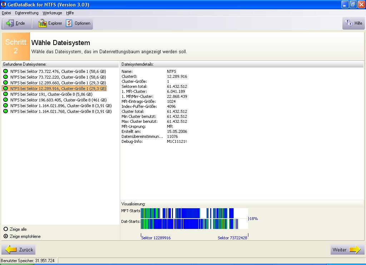Click green status dot for sector 12.289.916
Viewport: 366px width, 265px height.
pos(6,89)
